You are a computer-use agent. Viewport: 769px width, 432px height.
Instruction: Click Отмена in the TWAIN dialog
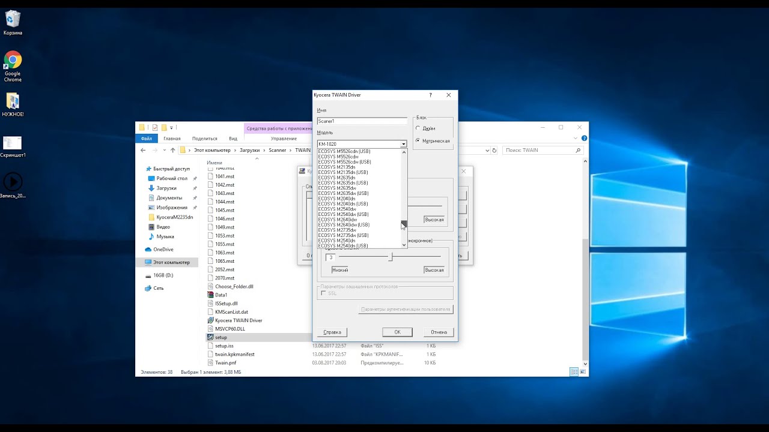pos(439,332)
